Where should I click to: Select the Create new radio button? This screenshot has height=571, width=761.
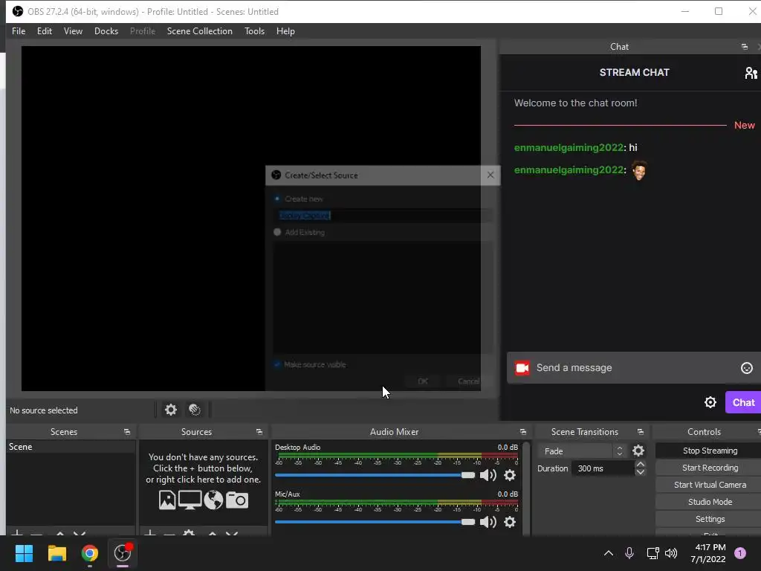point(277,199)
